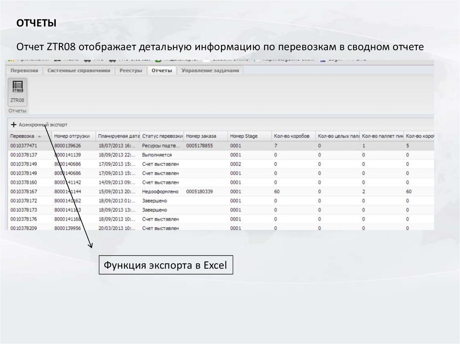Click the plus icon for Асинхронный экспорт

(13, 125)
